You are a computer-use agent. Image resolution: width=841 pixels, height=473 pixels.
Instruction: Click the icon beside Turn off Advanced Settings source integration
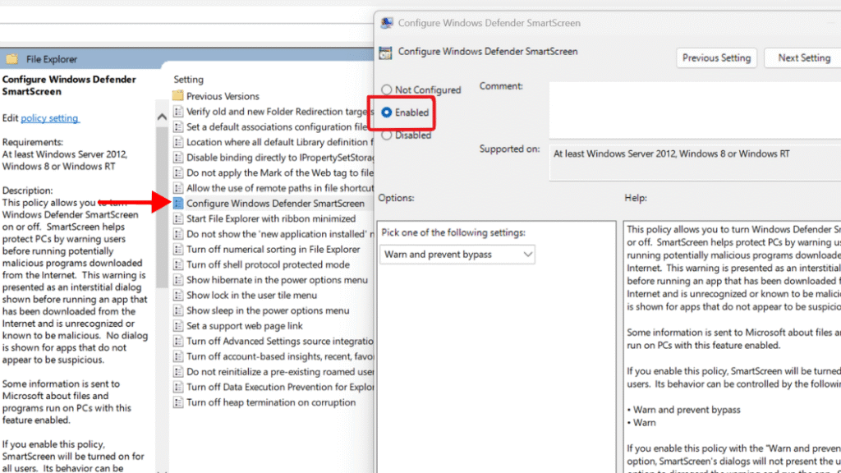(178, 341)
